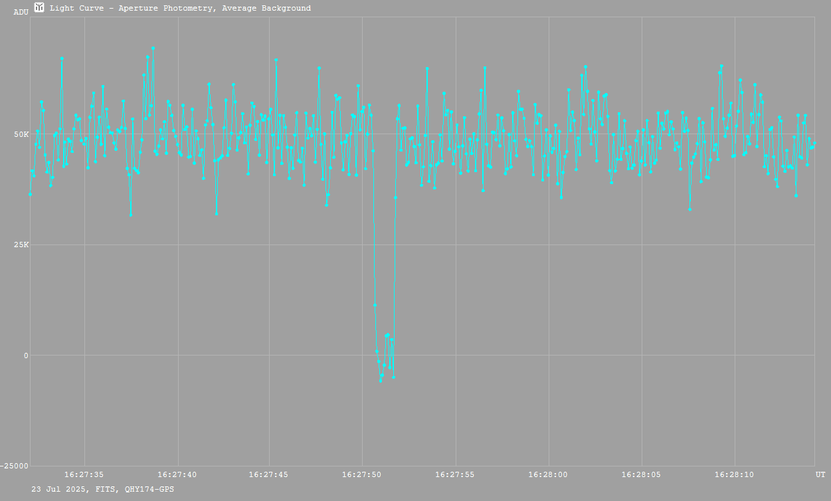Click the last data point of the light curve

(x=814, y=143)
